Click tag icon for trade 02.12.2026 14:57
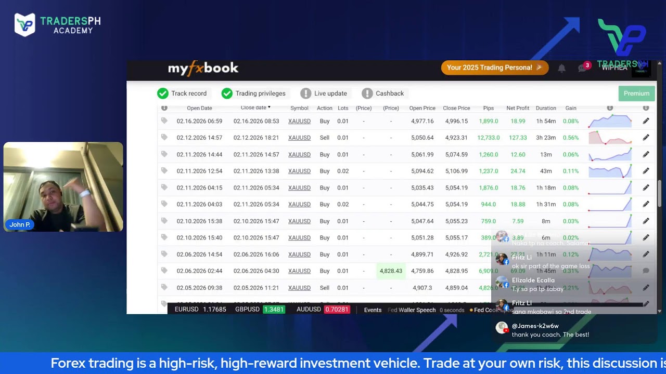 click(x=164, y=137)
